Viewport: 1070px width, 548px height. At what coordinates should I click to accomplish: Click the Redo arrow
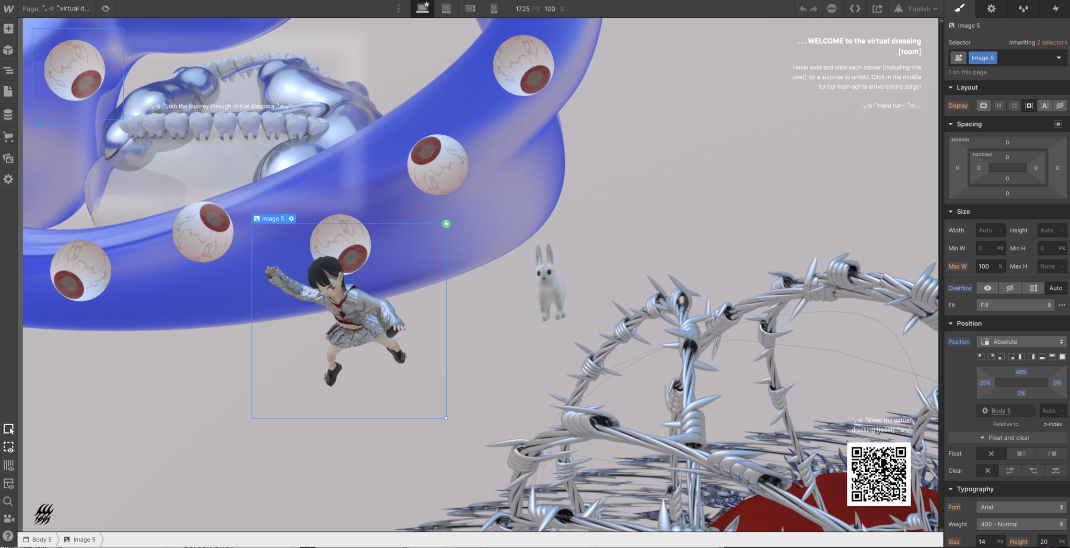point(813,9)
